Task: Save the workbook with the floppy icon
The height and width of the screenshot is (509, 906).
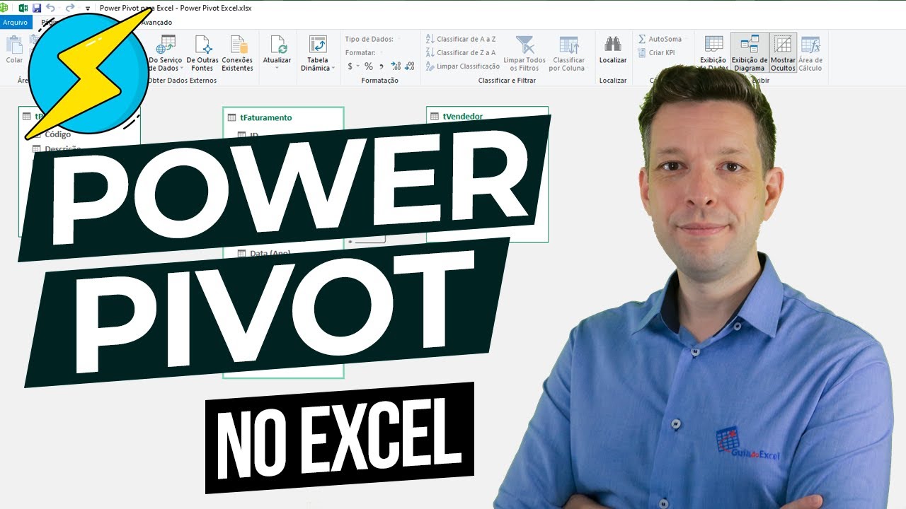Action: [36, 8]
